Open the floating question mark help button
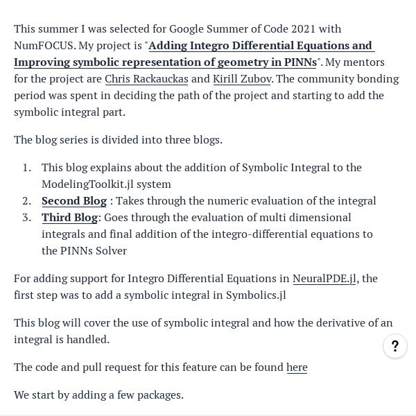Screen dimensions: 416x416 395,346
